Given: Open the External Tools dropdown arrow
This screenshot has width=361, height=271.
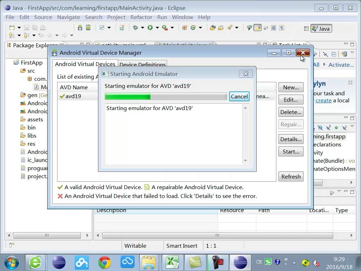Looking at the screenshot, I should point(172,28).
